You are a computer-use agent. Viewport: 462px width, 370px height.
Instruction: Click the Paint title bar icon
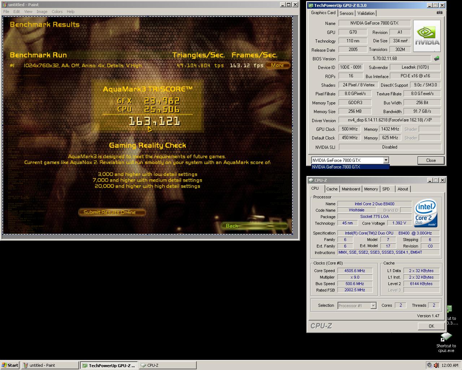(5, 4)
